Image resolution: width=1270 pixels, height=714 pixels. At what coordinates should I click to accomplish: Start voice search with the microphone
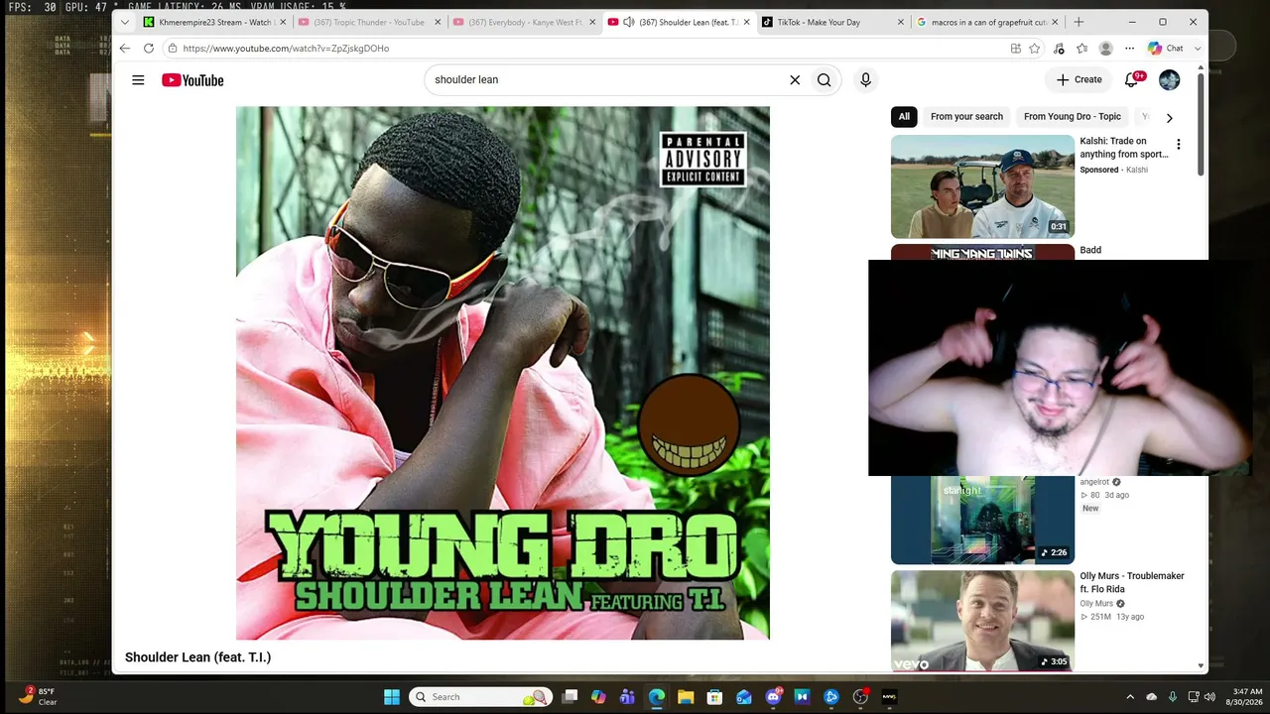[x=865, y=80]
